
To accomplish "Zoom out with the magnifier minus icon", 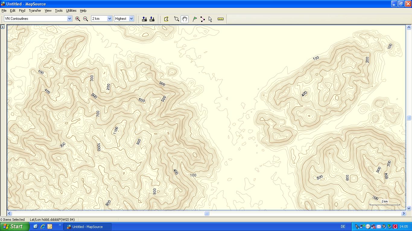I will [85, 19].
